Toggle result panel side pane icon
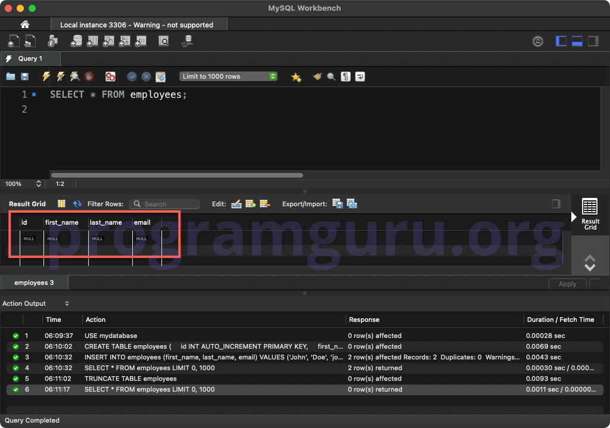Image resolution: width=610 pixels, height=428 pixels. (556, 204)
